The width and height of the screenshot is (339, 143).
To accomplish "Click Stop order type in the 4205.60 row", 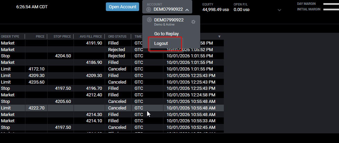I will pyautogui.click(x=6, y=102).
